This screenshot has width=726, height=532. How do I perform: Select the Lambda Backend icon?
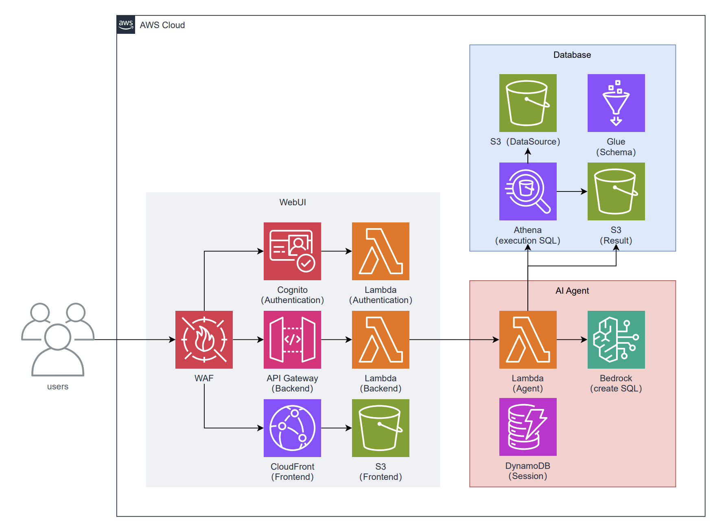[x=380, y=339]
